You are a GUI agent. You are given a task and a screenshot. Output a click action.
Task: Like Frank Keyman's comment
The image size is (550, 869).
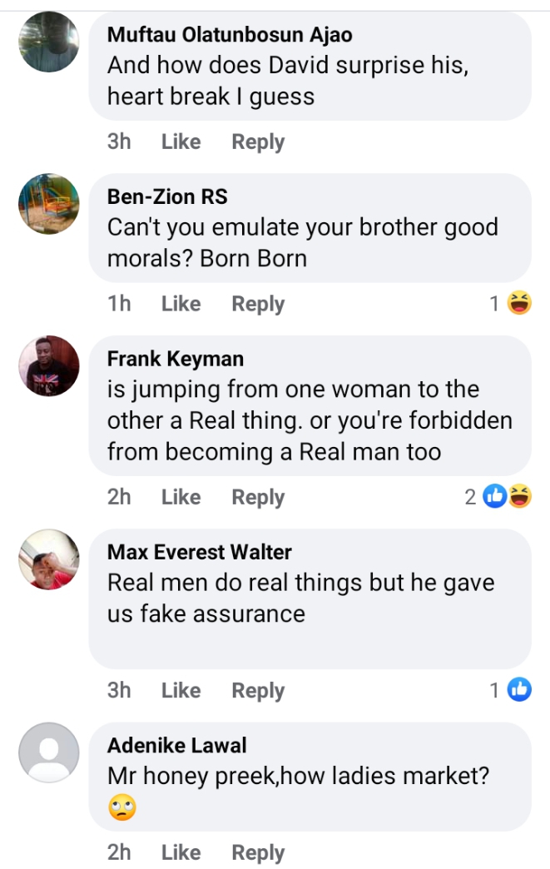point(181,497)
